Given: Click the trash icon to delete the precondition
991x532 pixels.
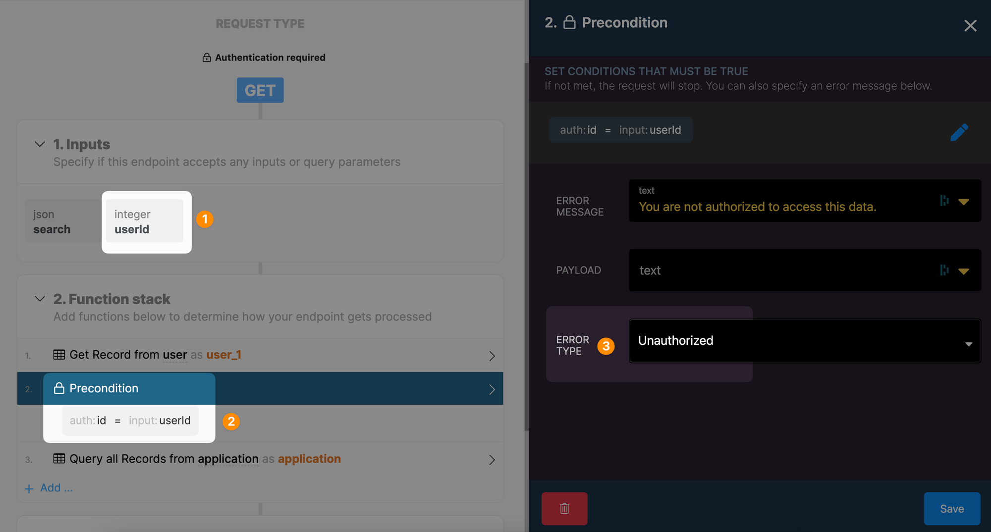Looking at the screenshot, I should (x=564, y=508).
